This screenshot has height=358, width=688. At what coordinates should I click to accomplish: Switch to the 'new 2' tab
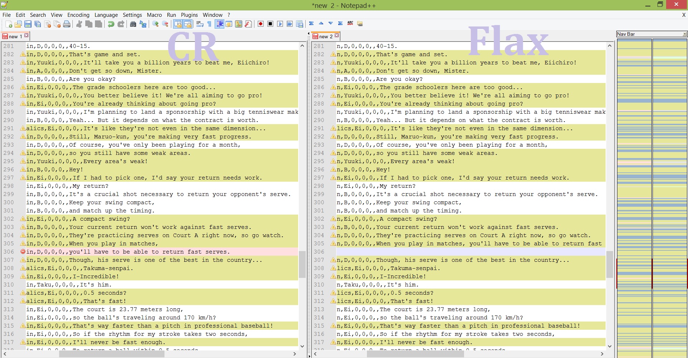click(x=326, y=36)
